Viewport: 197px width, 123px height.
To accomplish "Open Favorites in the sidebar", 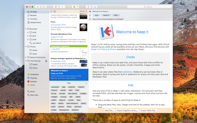I will point(37,19).
